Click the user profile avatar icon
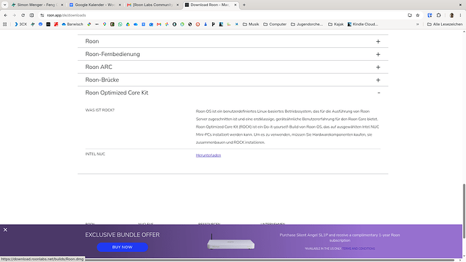The image size is (466, 262). pyautogui.click(x=452, y=15)
